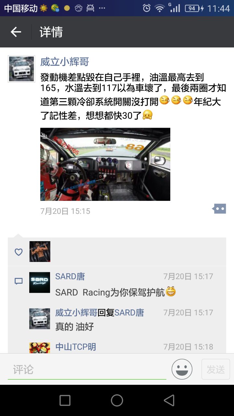Open SARD唐 commenter name link

tap(70, 277)
